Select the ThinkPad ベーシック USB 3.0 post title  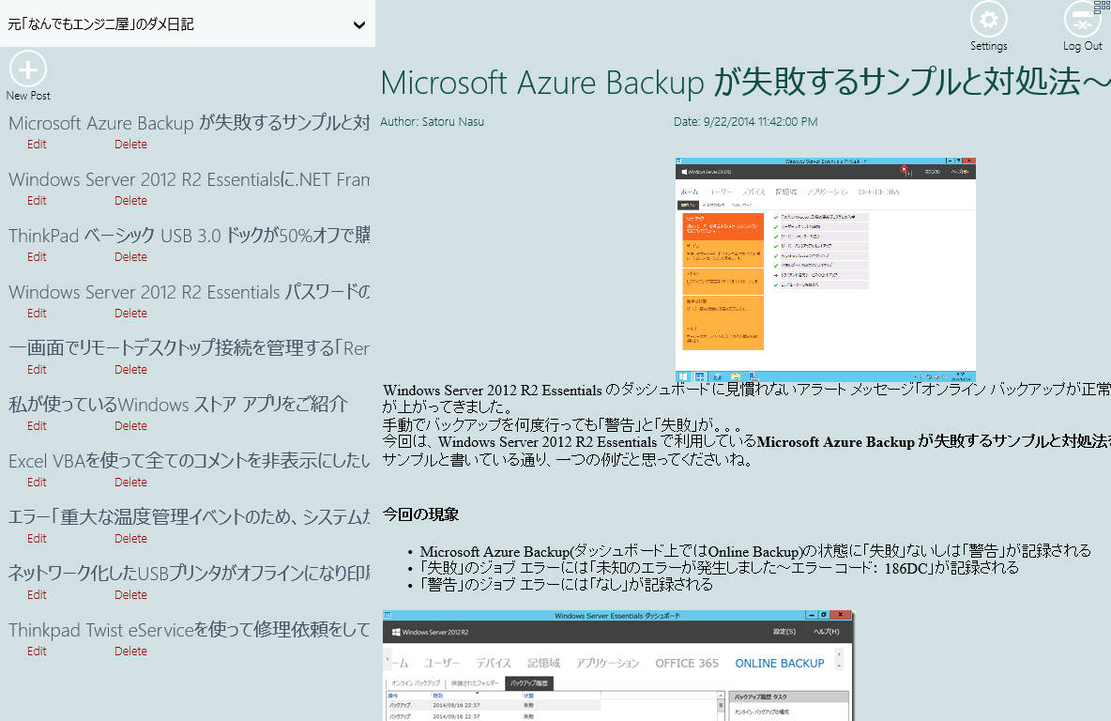(190, 236)
